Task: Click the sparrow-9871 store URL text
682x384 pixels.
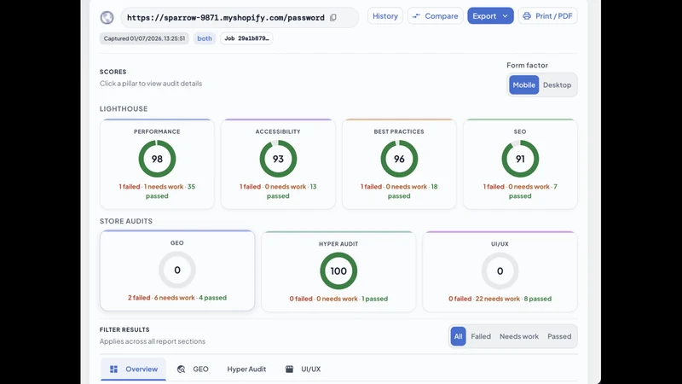Action: pos(226,18)
